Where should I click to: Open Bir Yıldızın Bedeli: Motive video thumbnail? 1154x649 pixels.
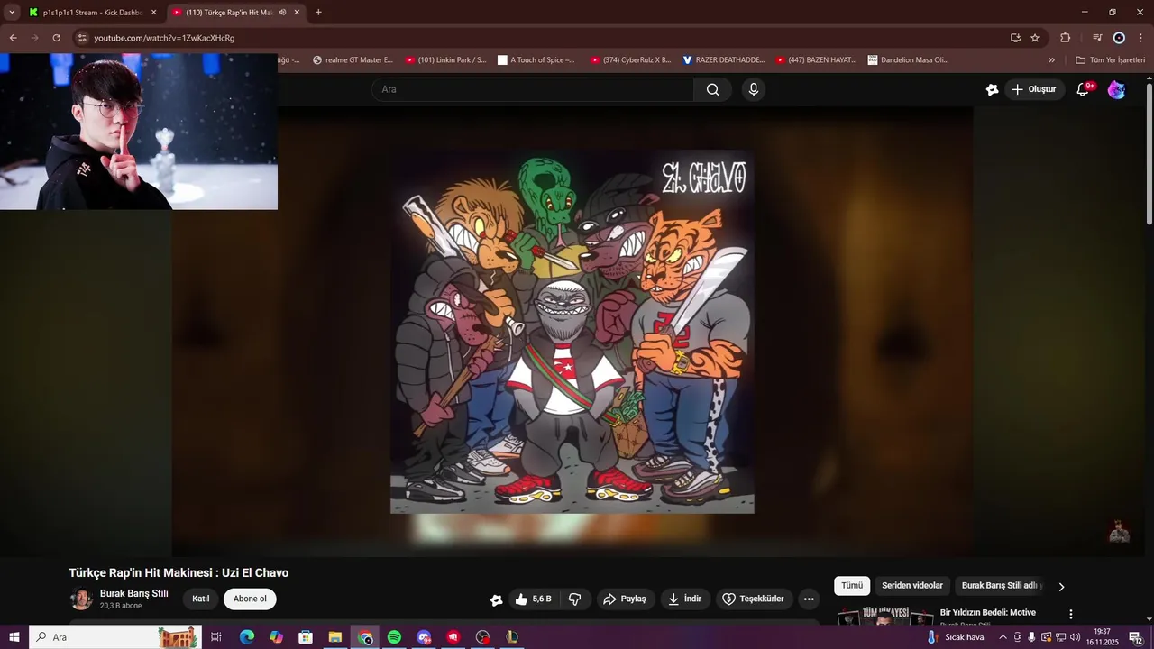[884, 617]
